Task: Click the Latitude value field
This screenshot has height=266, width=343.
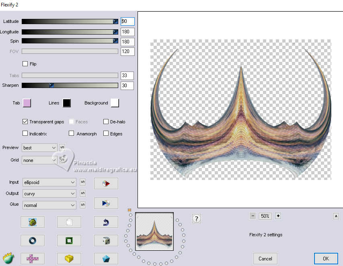Action: coord(127,21)
